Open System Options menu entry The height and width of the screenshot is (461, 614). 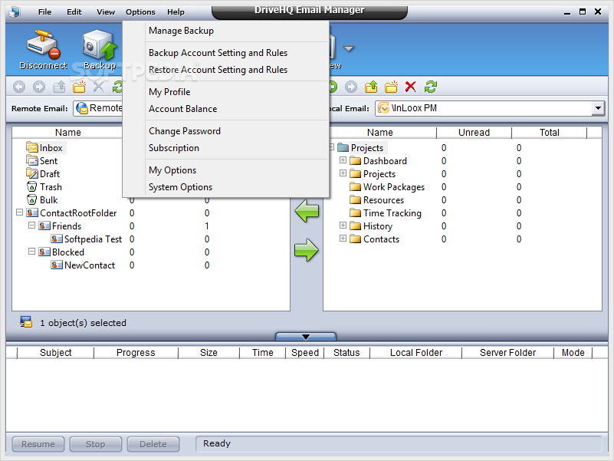237,187
